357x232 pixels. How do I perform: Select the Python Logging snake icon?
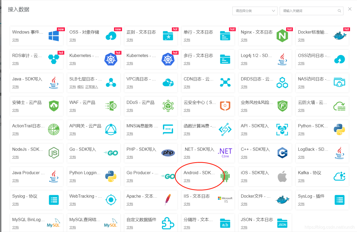[111, 176]
